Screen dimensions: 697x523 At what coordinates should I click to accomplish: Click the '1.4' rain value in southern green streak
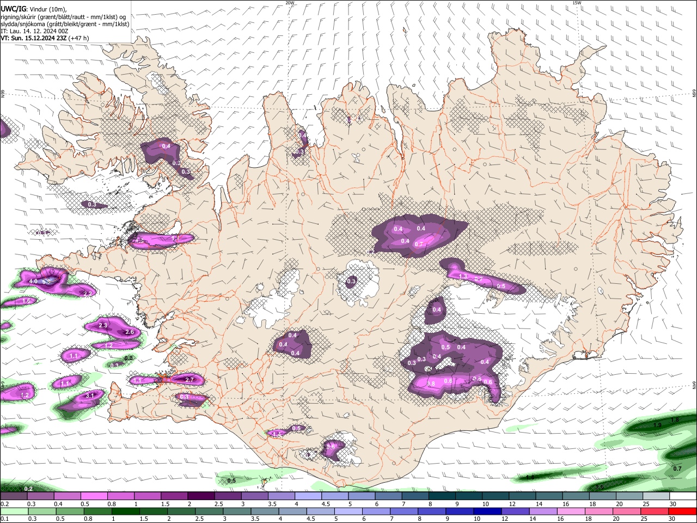coord(530,477)
